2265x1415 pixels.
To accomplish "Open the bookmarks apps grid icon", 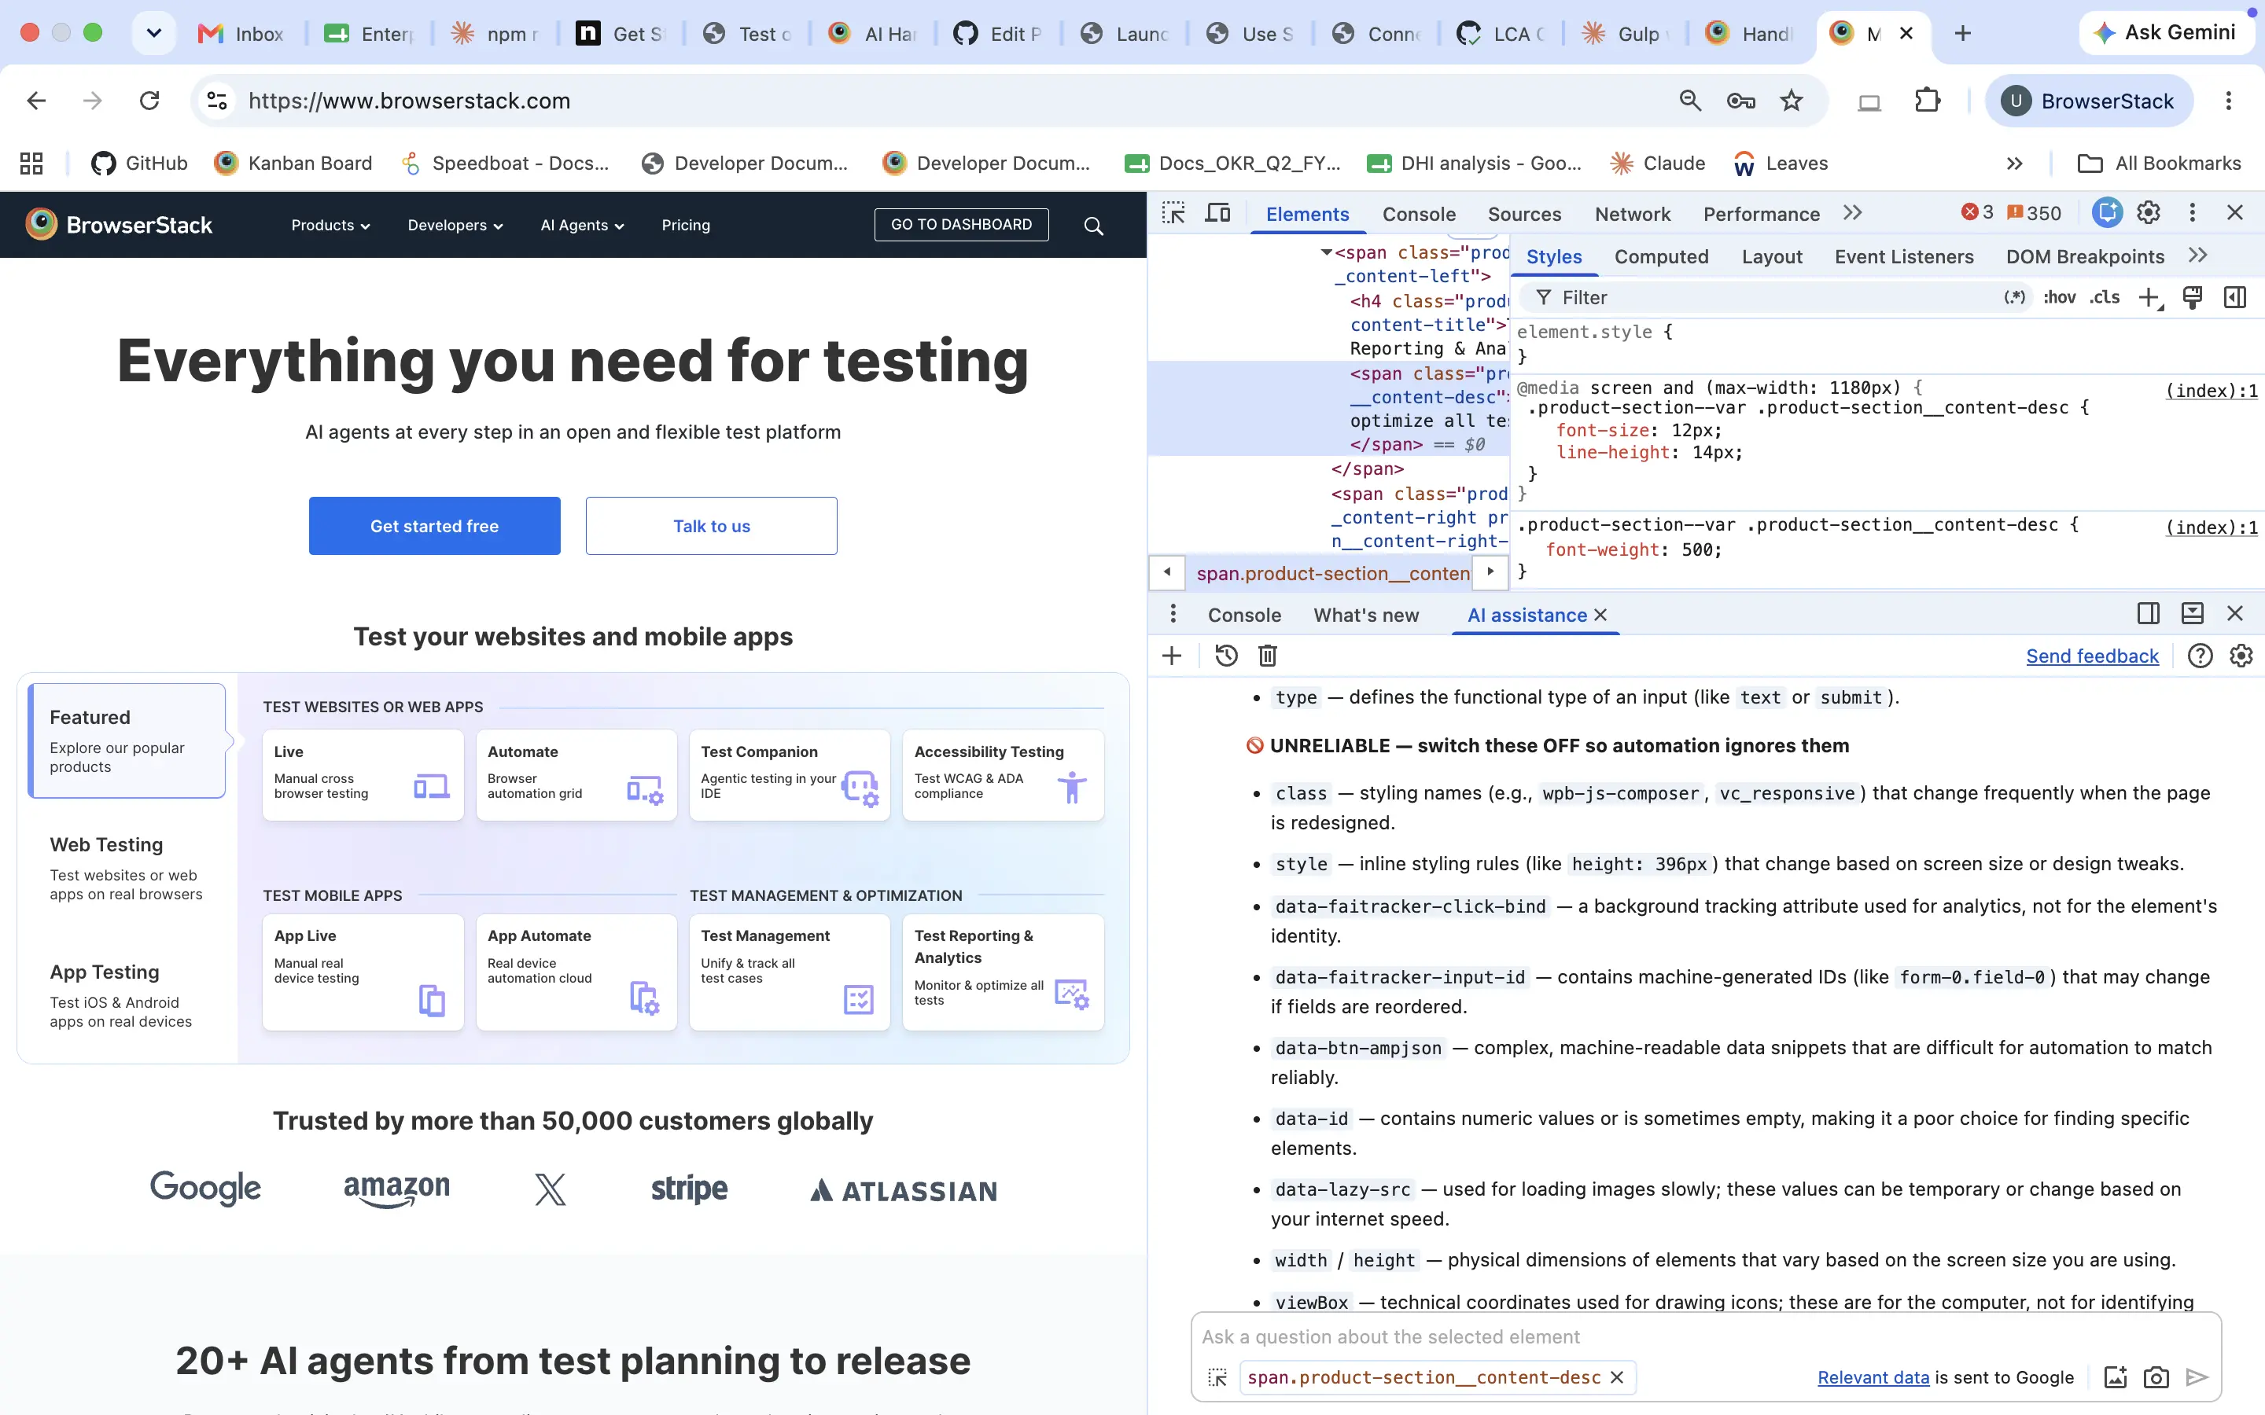I will tap(31, 164).
